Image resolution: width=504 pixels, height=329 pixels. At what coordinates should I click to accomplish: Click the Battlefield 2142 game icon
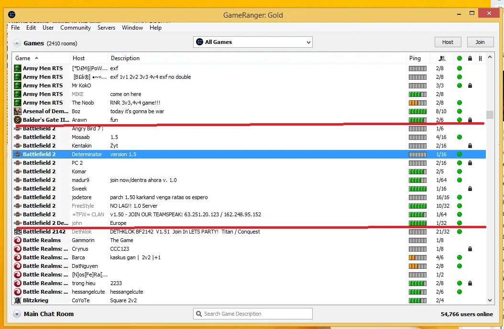(x=18, y=232)
